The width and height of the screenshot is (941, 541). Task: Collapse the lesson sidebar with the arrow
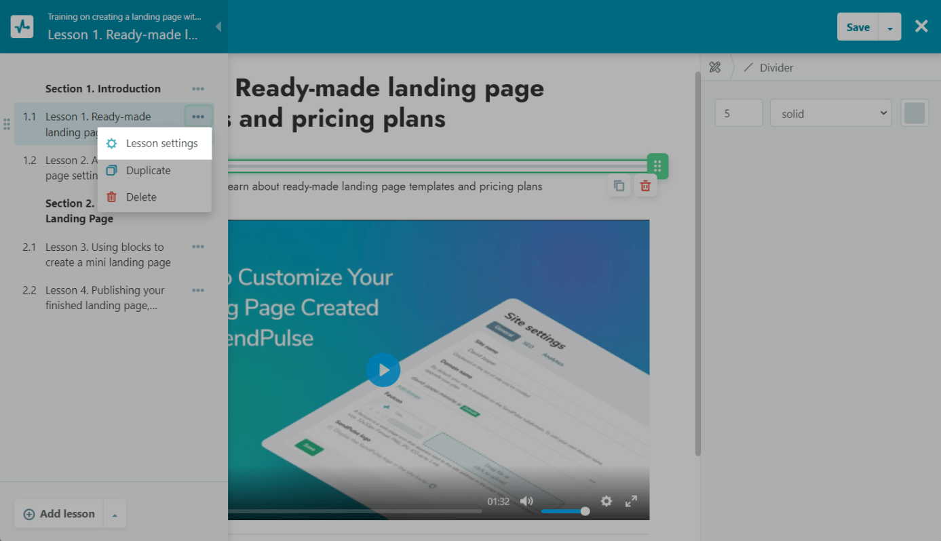218,27
